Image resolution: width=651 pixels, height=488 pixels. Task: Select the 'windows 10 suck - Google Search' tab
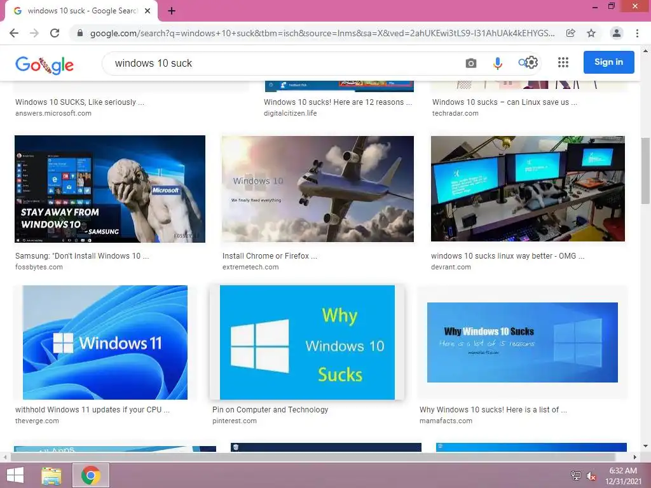(x=81, y=11)
